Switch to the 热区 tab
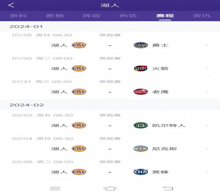 [128, 16]
